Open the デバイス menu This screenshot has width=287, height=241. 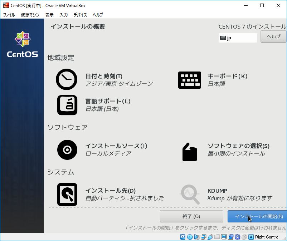(x=80, y=15)
